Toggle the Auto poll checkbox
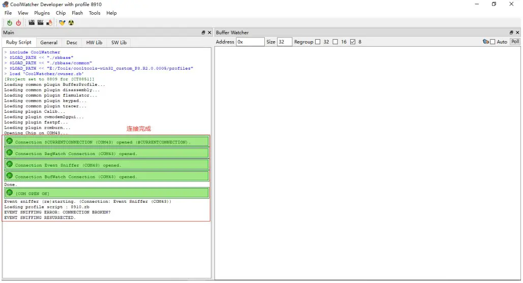523x283 pixels. (x=493, y=42)
